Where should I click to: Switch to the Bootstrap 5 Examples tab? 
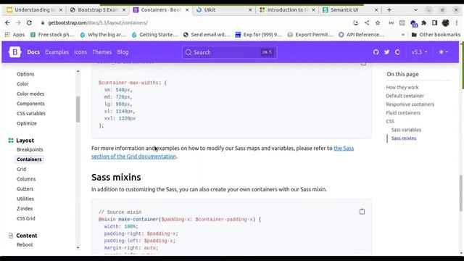(x=98, y=9)
